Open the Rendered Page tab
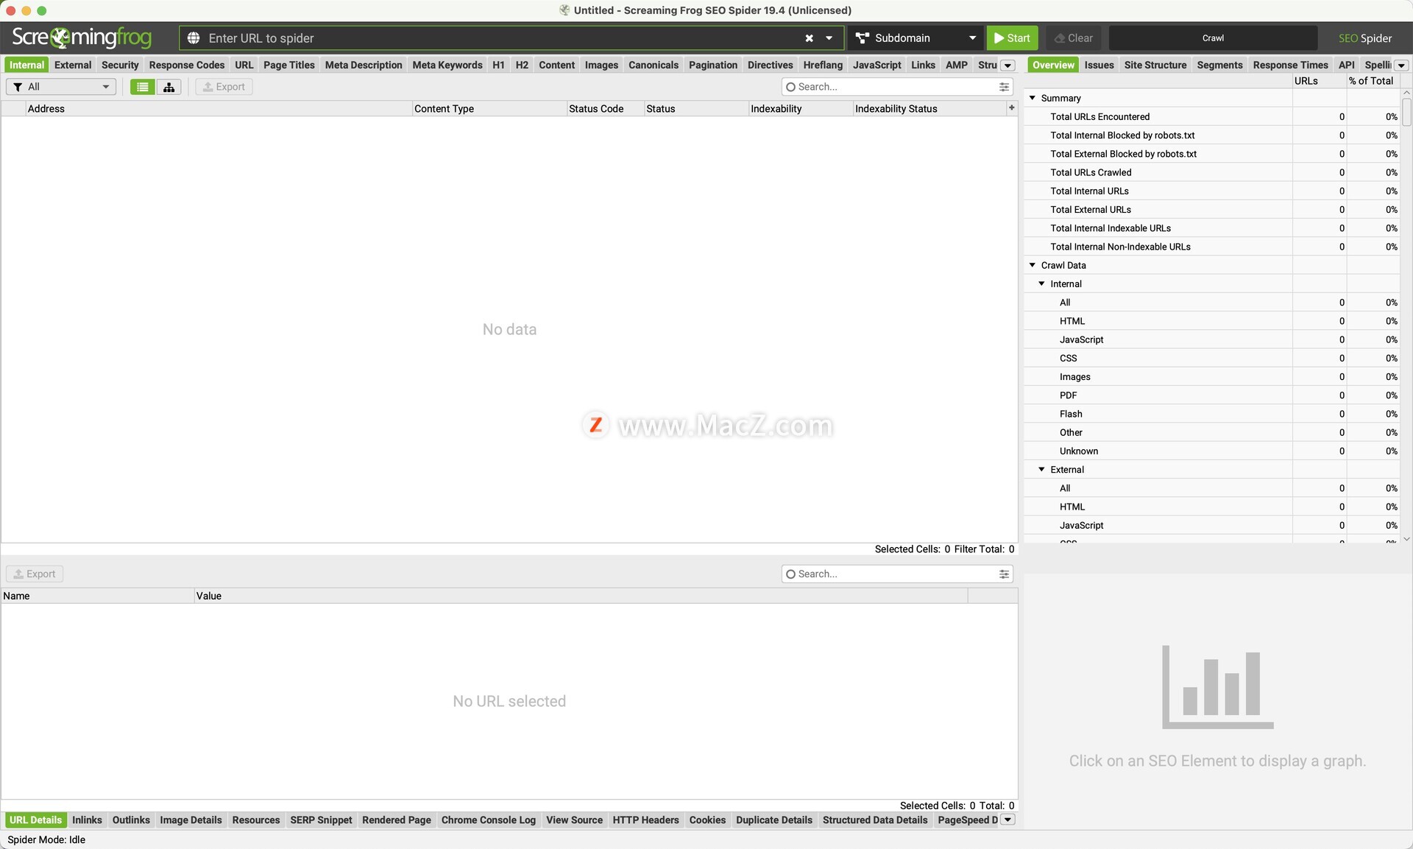Image resolution: width=1413 pixels, height=849 pixels. pyautogui.click(x=397, y=820)
